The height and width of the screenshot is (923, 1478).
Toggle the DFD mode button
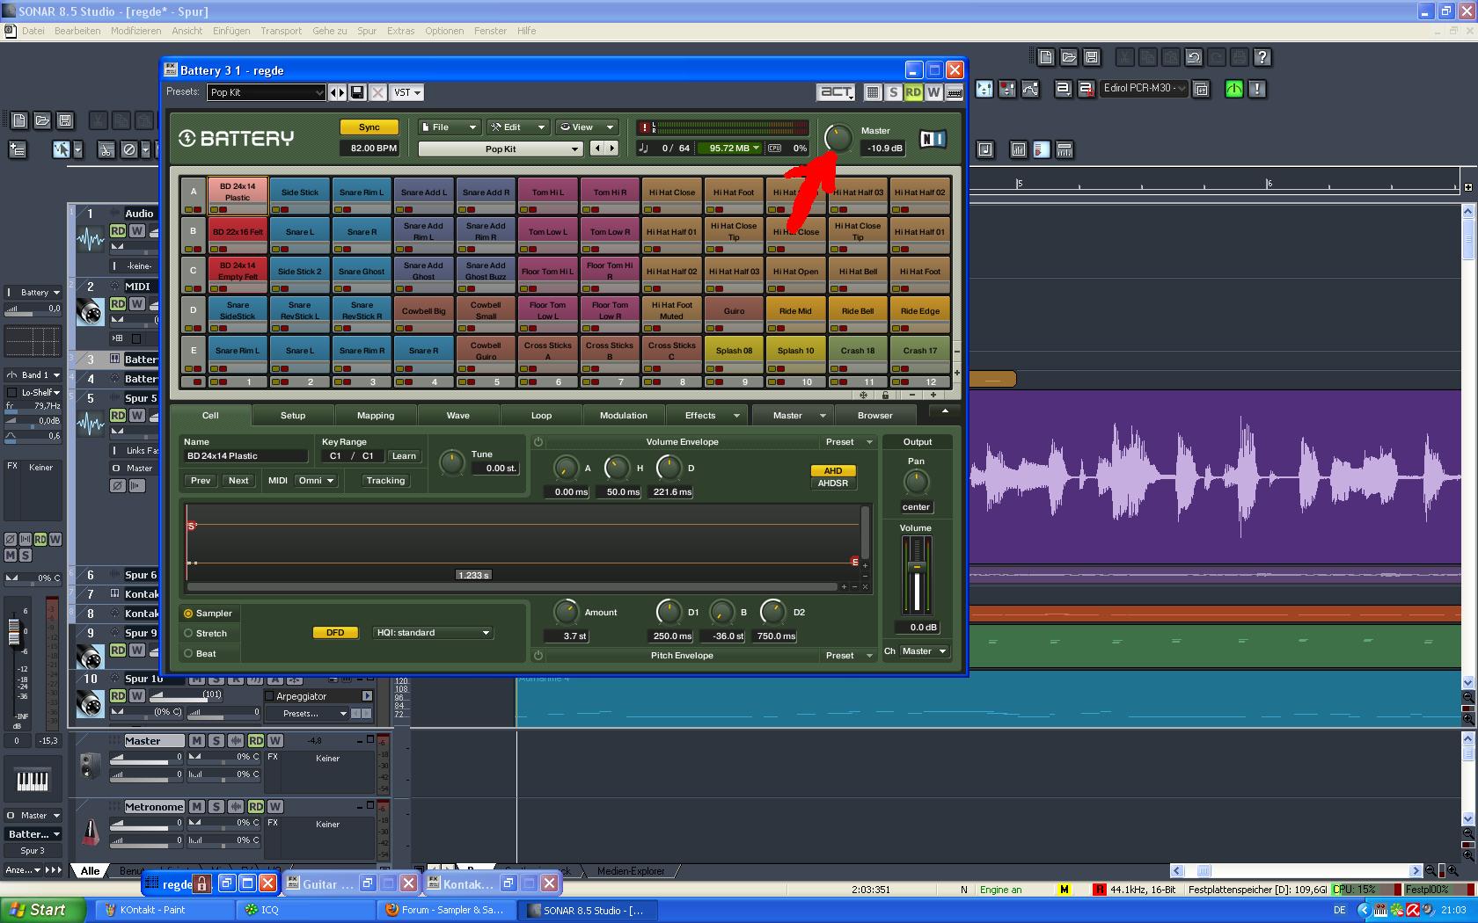[335, 633]
